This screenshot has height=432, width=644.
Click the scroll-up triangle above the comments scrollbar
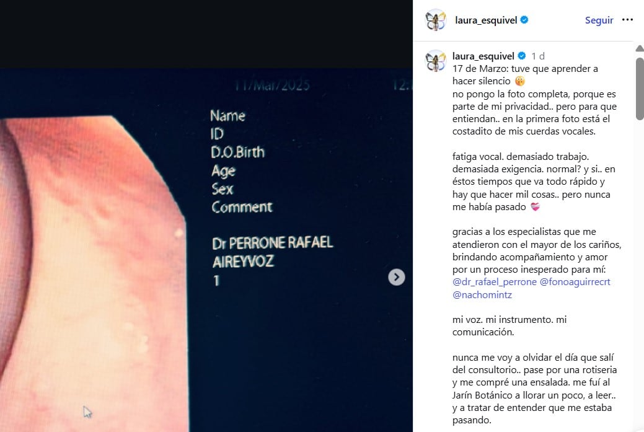(x=638, y=47)
